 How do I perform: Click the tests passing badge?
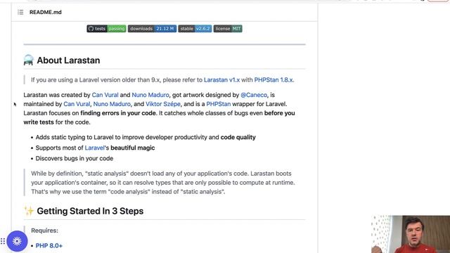(x=106, y=29)
